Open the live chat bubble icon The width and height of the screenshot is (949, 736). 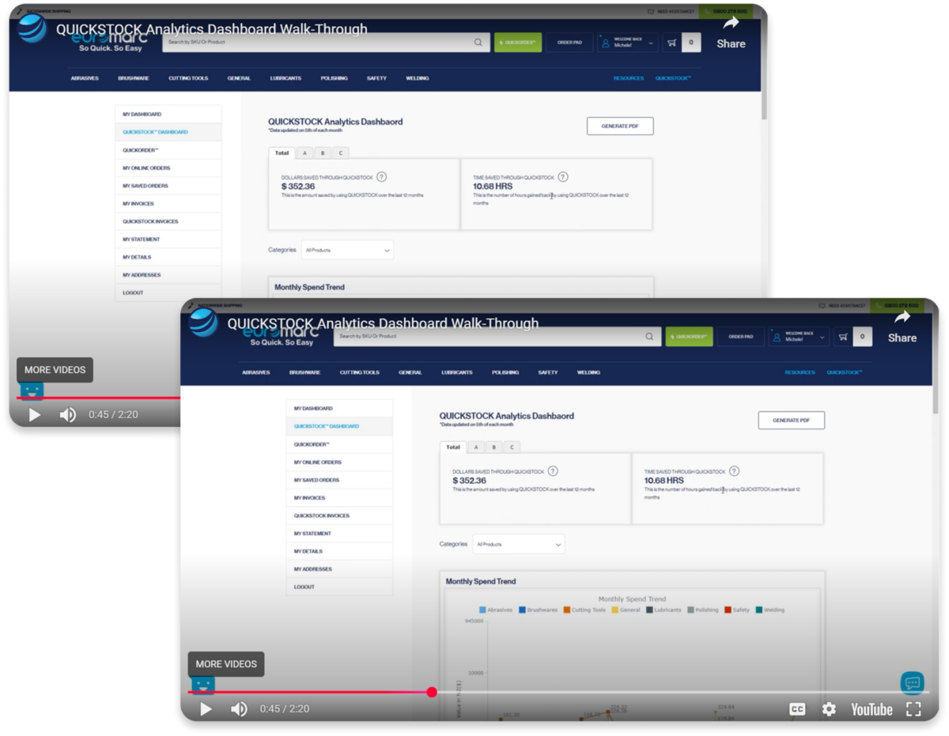click(912, 683)
